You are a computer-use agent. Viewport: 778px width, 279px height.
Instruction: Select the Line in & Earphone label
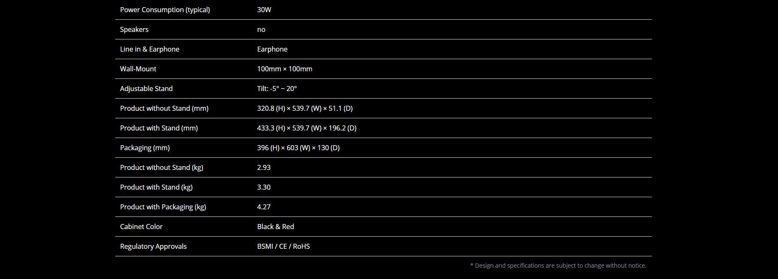pos(150,49)
